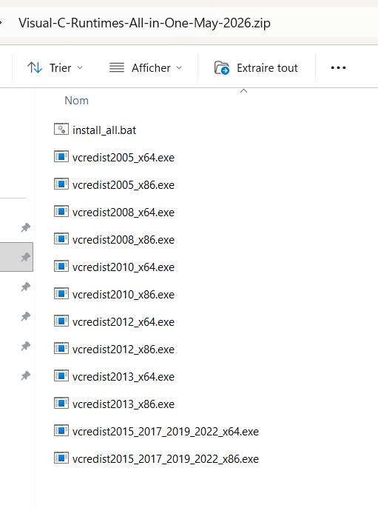Click the Extraire tout button
Screen dimensions: 378x508
point(256,67)
